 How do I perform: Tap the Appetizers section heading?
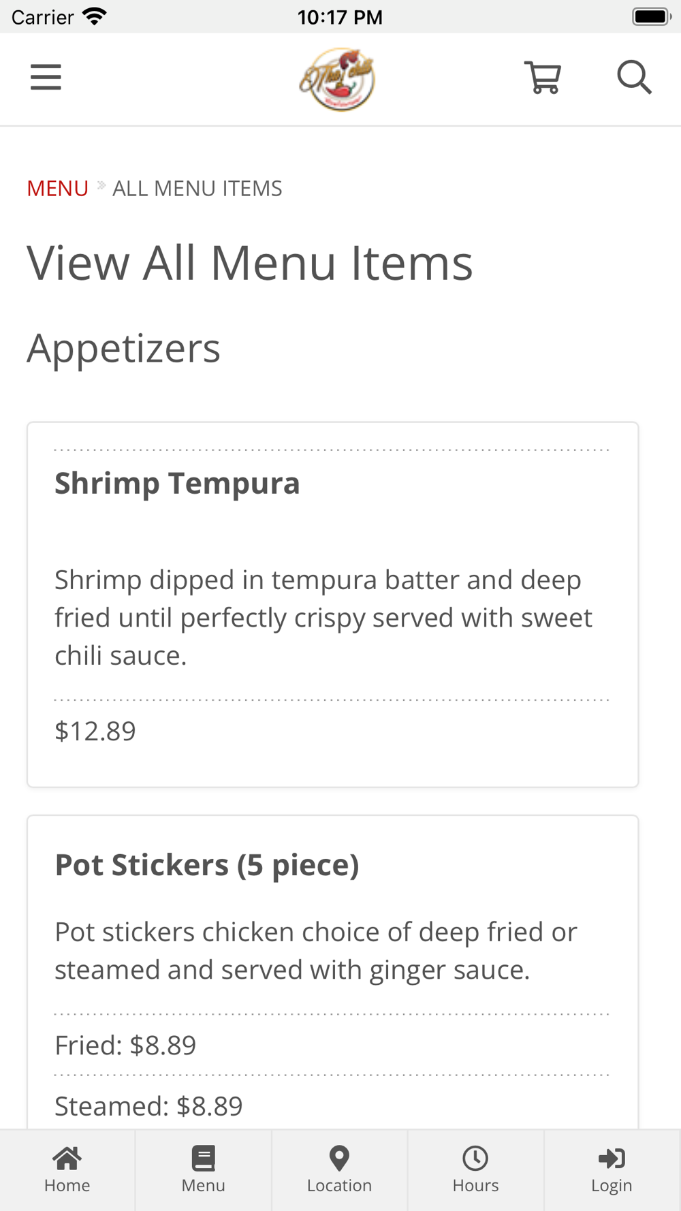(x=123, y=349)
